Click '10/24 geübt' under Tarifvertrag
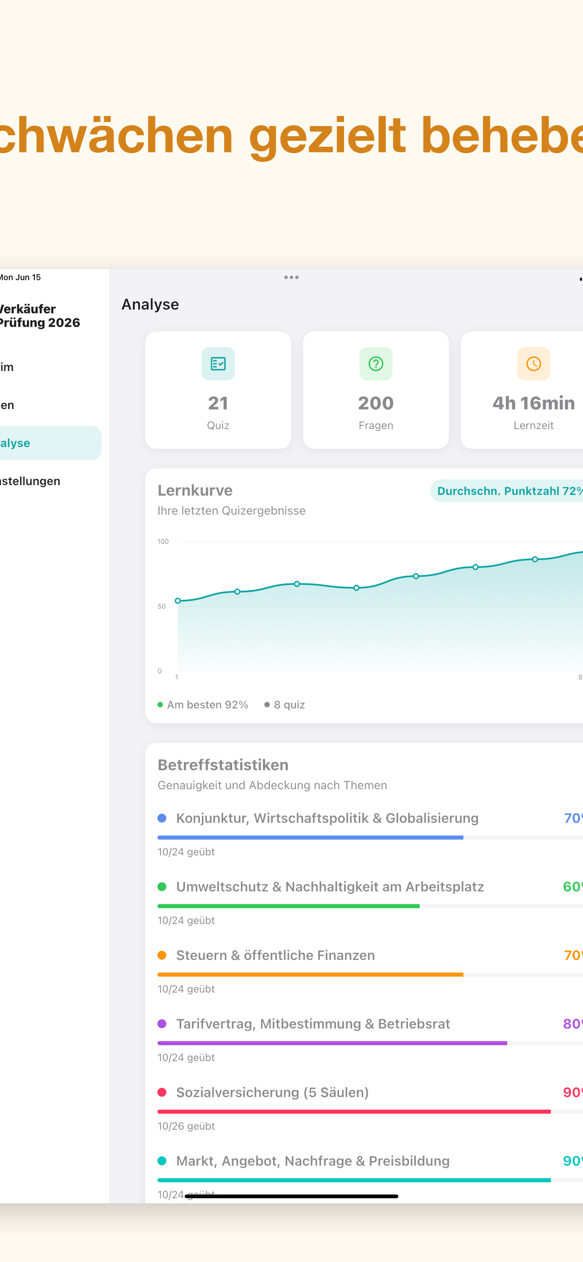The width and height of the screenshot is (583, 1262). pos(186,1058)
